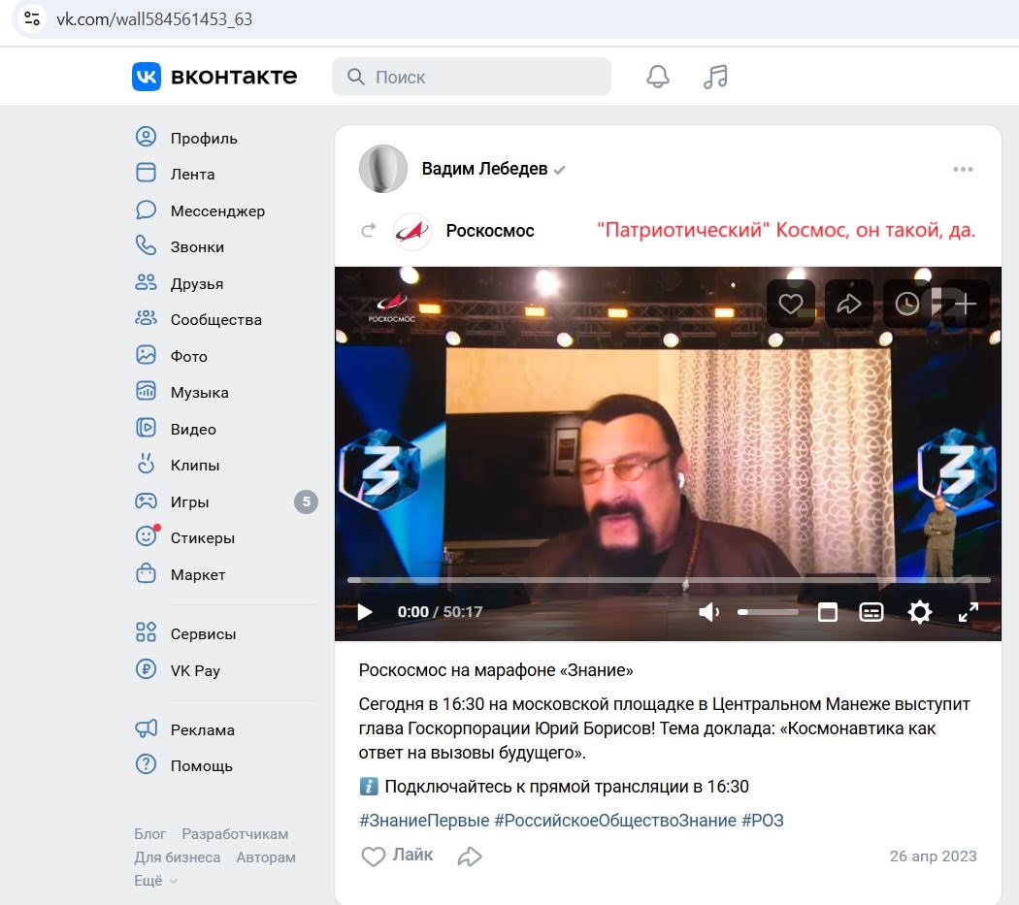1019x905 pixels.
Task: Mute the video sound
Action: pos(708,612)
